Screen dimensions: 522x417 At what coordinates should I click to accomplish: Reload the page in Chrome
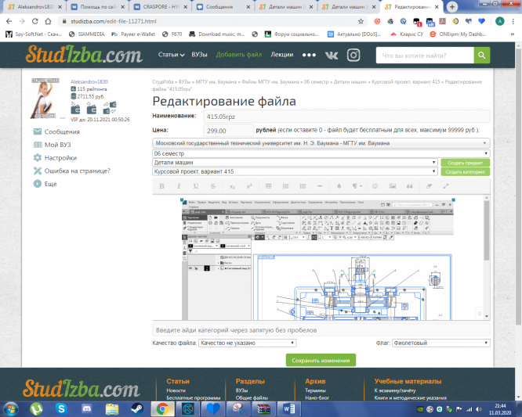pos(35,21)
